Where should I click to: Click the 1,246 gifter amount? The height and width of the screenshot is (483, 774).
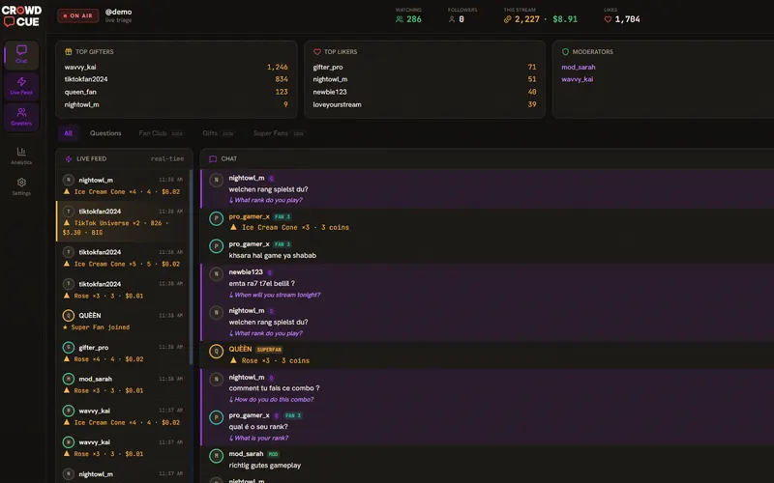tap(278, 67)
